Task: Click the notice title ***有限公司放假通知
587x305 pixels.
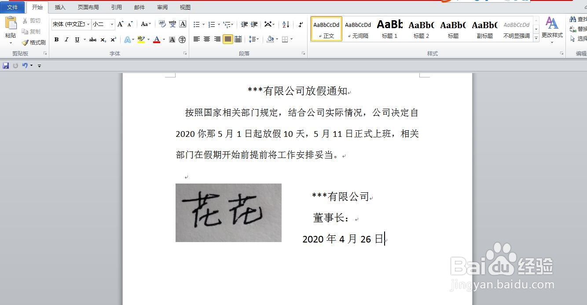Action: click(297, 91)
